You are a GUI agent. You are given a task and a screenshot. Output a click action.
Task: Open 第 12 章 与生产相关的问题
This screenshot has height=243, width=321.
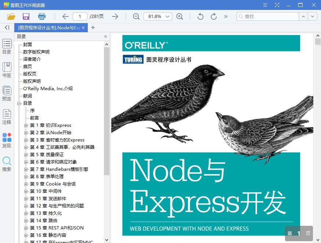(x=57, y=206)
